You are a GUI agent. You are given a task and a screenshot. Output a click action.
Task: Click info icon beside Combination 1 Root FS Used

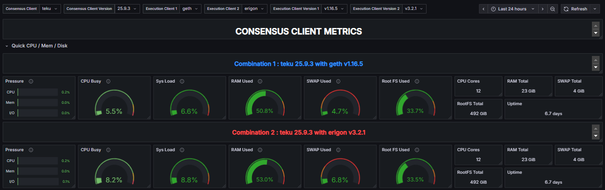tap(417, 81)
